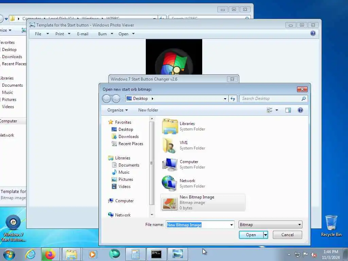Open the Action Center flag tray icon
348x261 pixels.
tap(306, 255)
